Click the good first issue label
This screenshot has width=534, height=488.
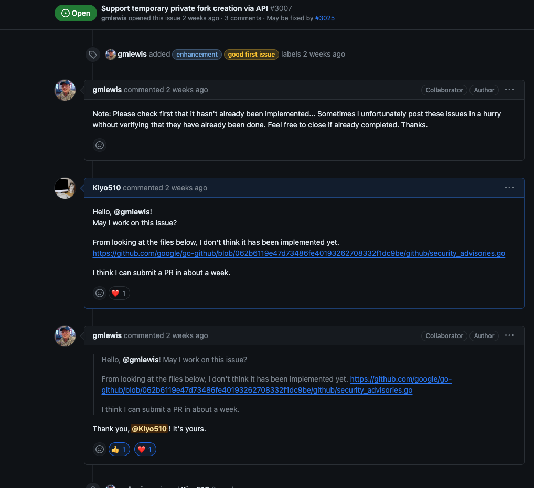[251, 54]
